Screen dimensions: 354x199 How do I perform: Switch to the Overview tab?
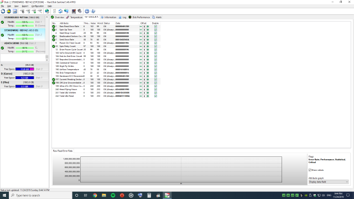[x=58, y=17]
